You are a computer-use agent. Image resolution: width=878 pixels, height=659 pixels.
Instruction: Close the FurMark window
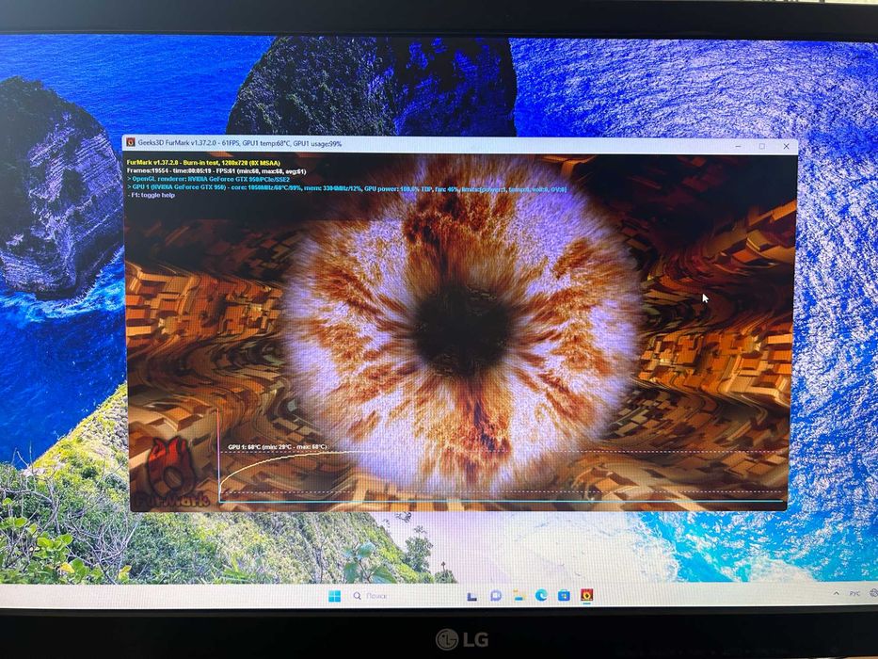click(x=786, y=146)
